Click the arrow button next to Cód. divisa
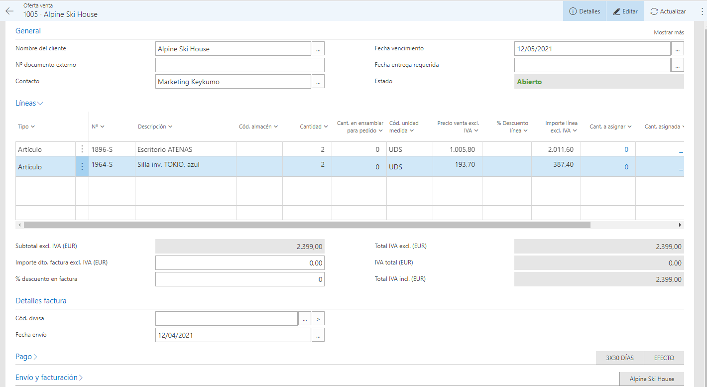 click(318, 318)
